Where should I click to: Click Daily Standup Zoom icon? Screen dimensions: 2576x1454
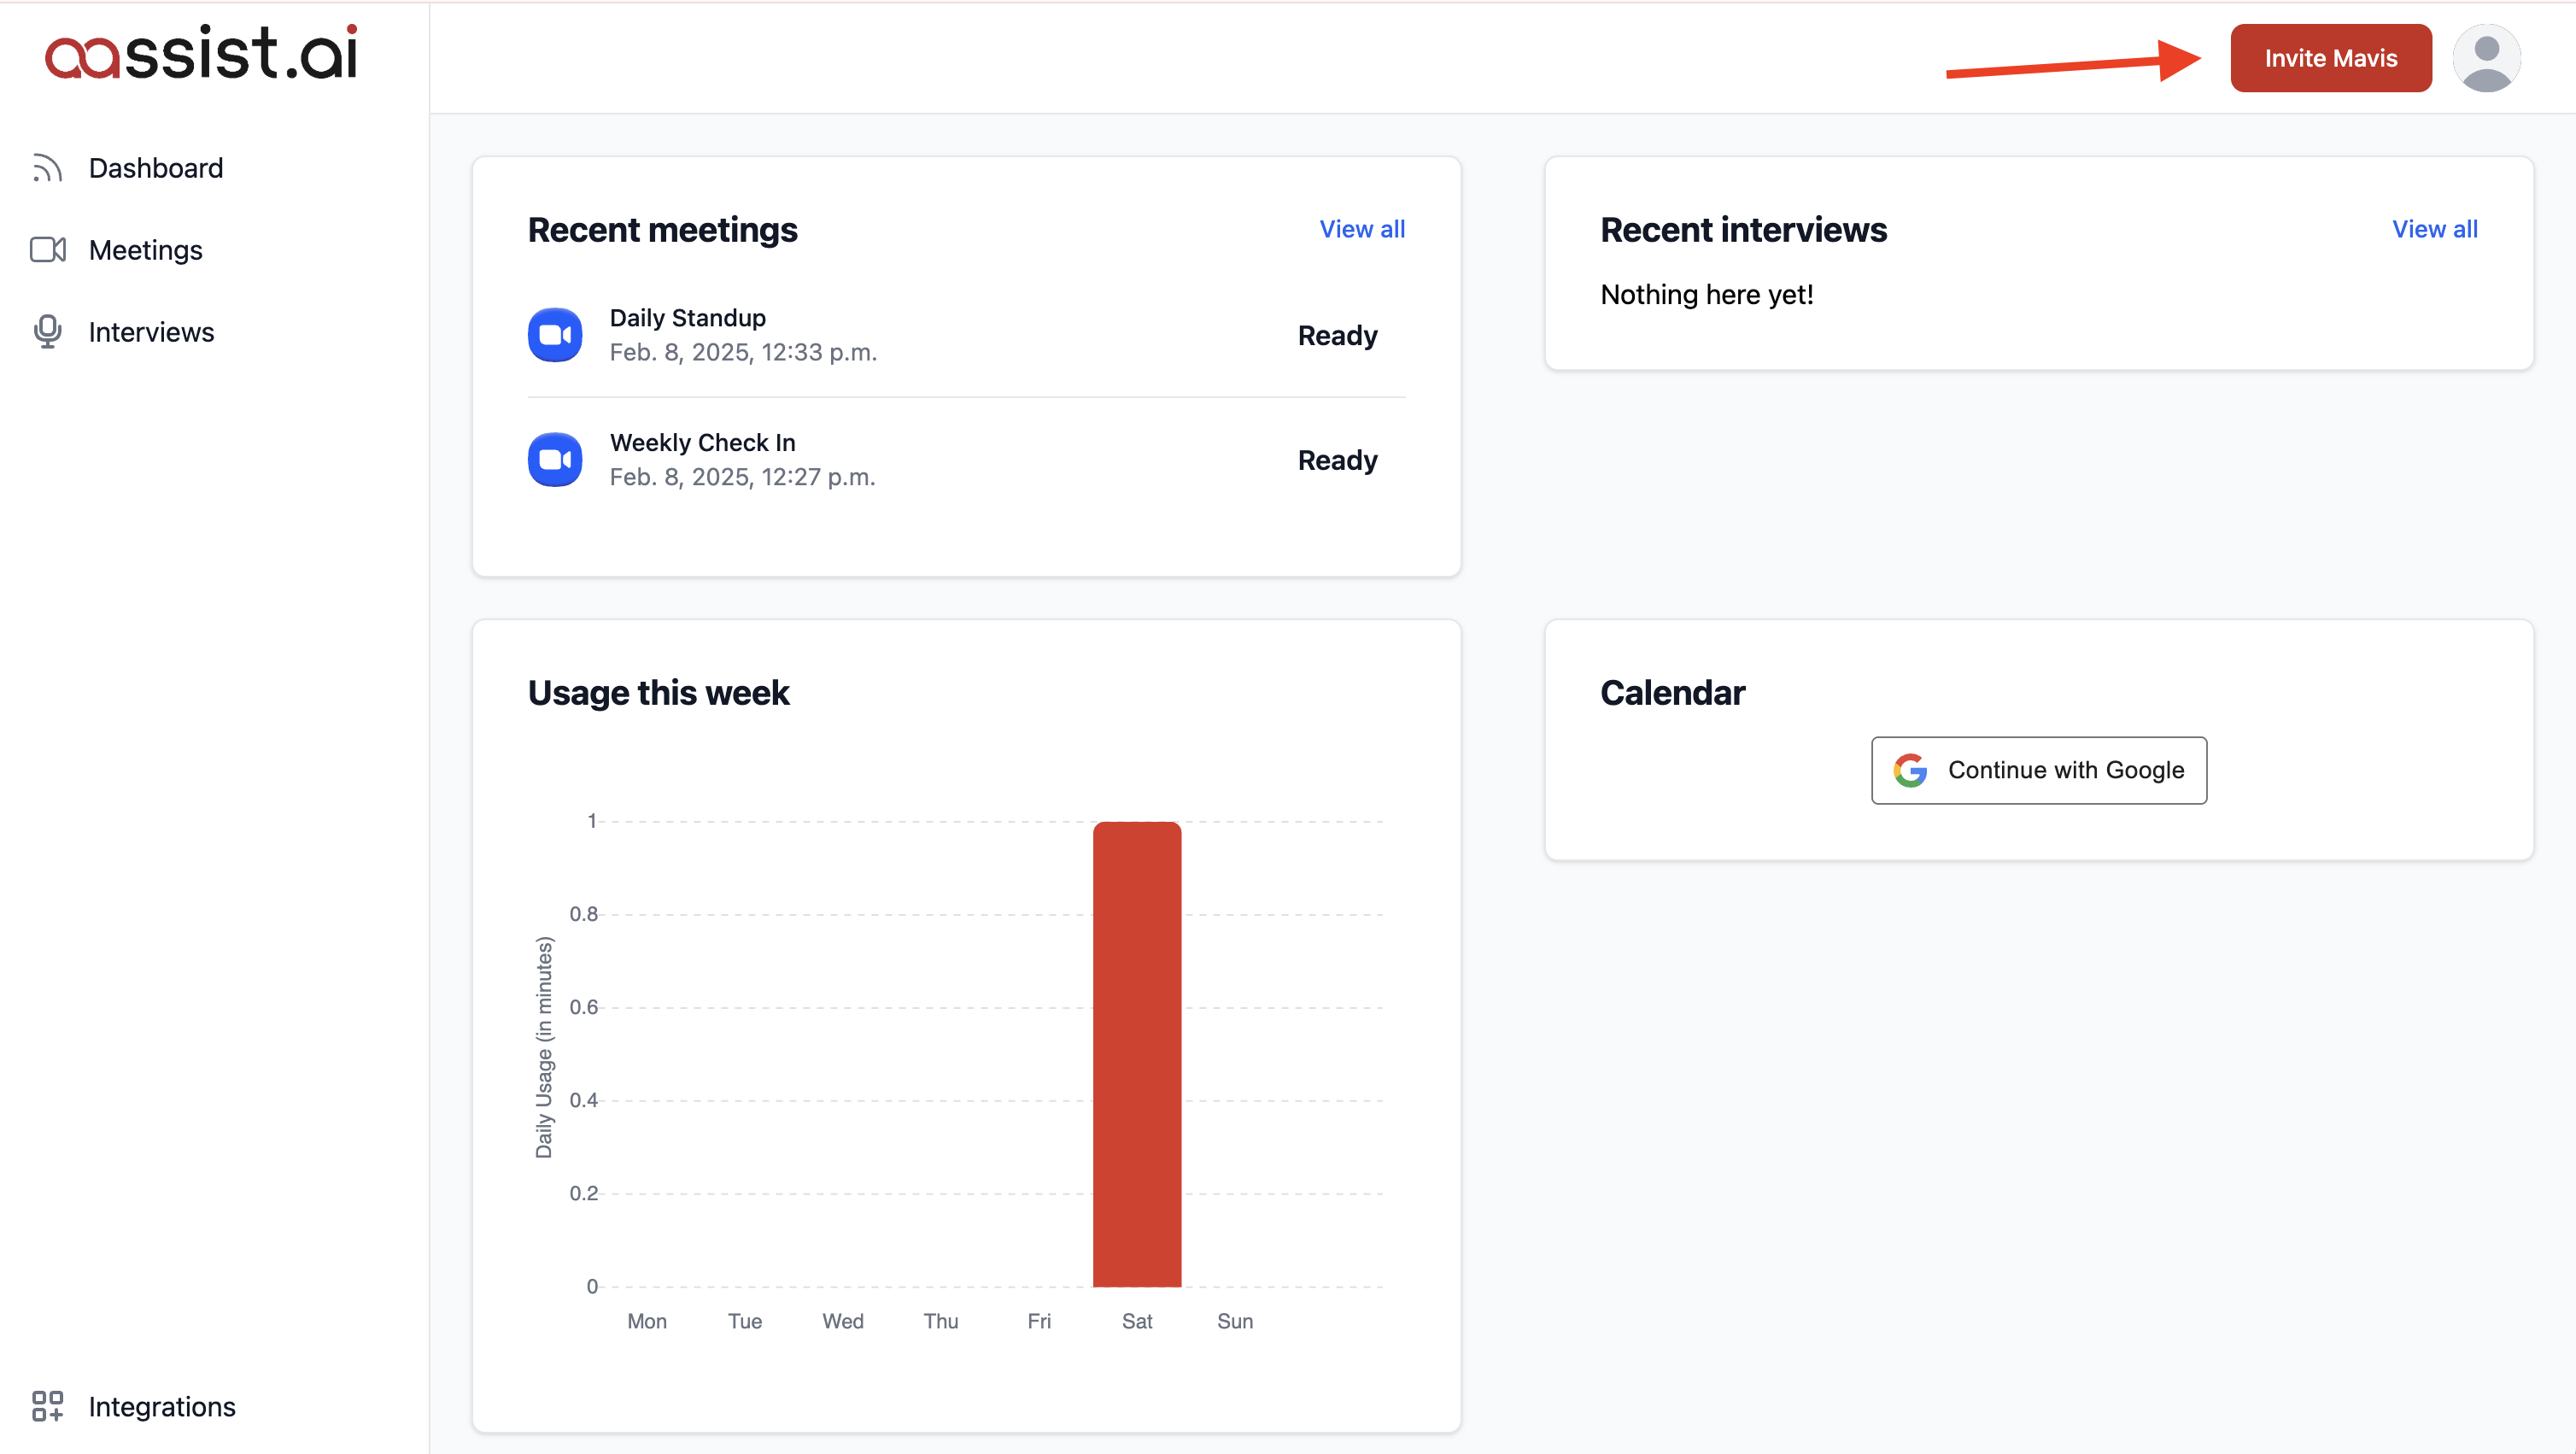(x=555, y=335)
